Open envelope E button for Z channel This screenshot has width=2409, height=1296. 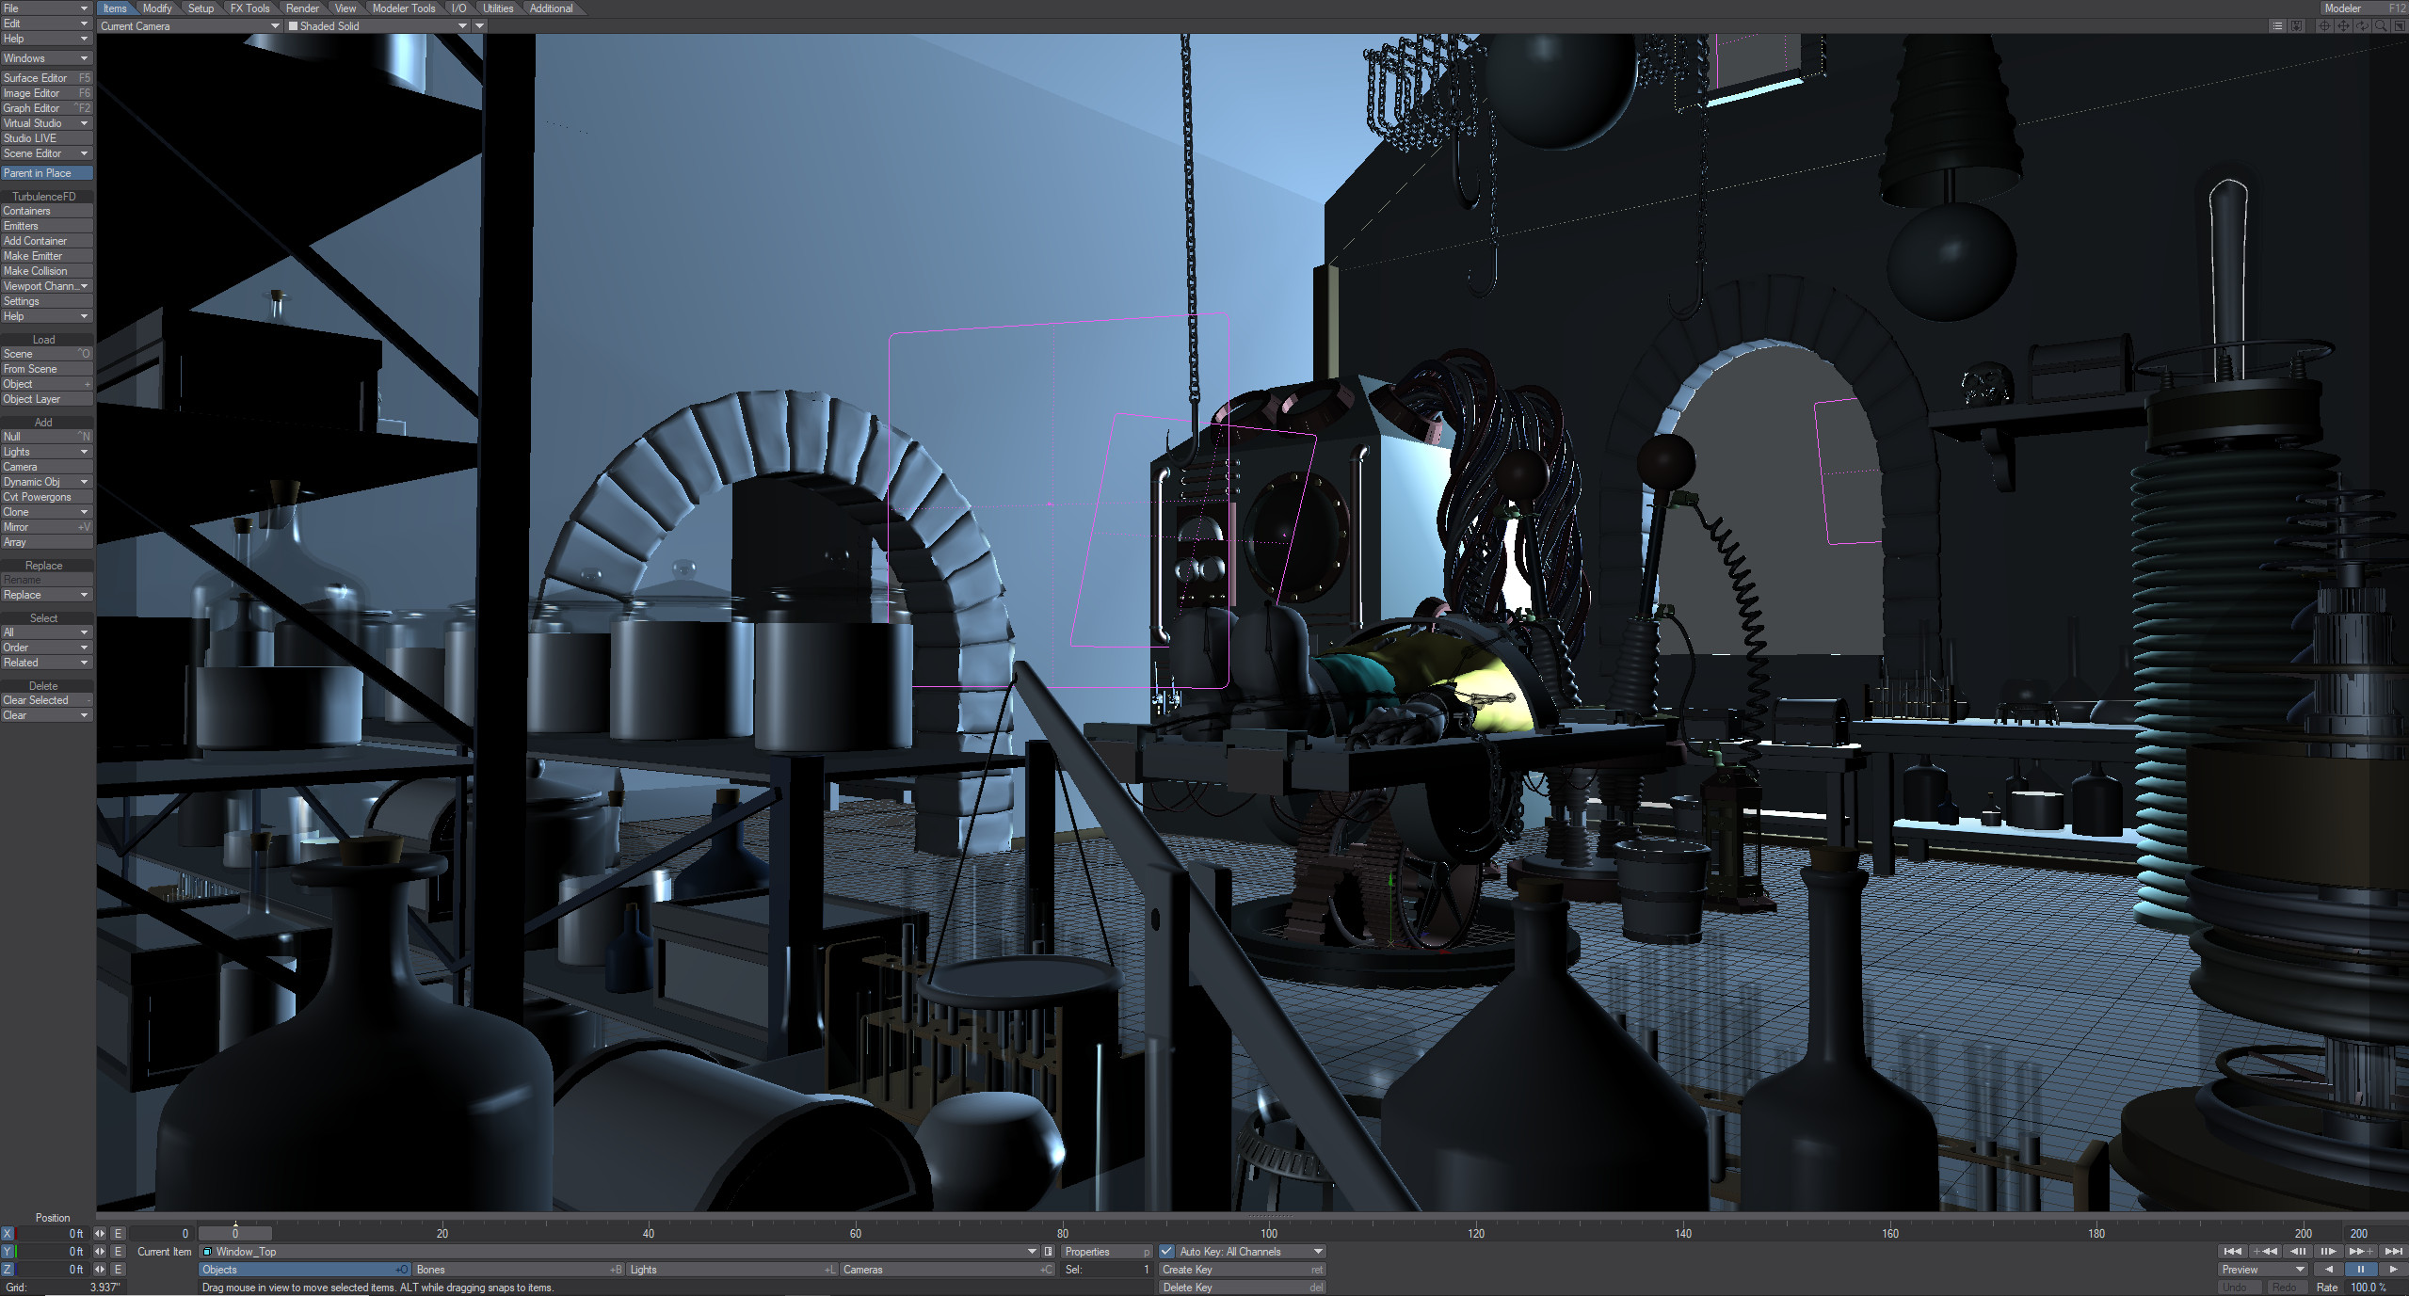point(118,1269)
